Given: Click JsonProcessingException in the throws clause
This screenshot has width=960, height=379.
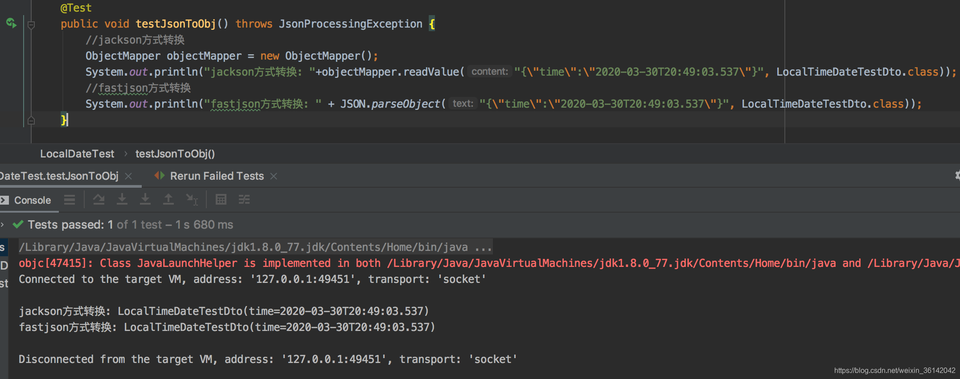Looking at the screenshot, I should point(351,24).
